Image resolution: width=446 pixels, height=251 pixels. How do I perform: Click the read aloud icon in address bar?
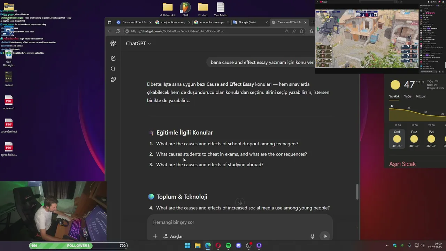294,31
